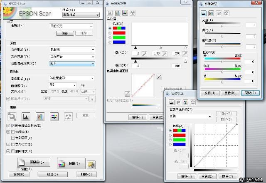Open histogram adjustment from EPSON Scan main window
The height and width of the screenshot is (183, 266).
[26, 116]
